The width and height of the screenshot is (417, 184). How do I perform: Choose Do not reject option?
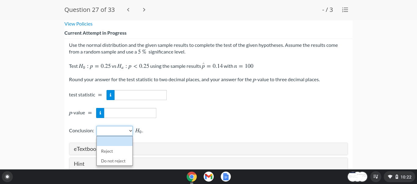tap(114, 161)
